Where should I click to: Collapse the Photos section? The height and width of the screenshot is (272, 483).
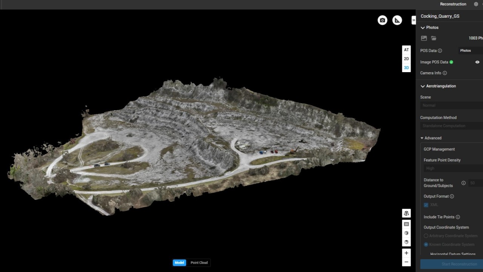coord(423,28)
